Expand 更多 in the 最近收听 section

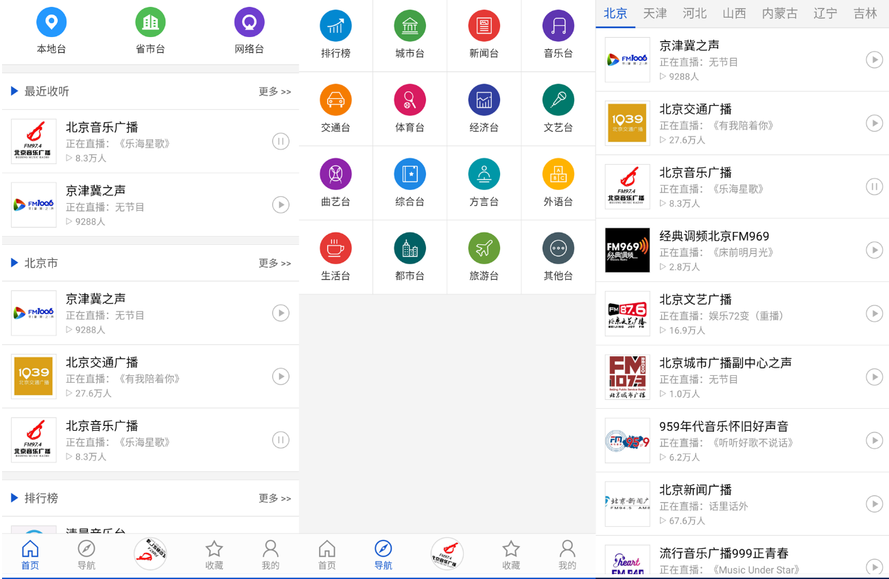[x=274, y=92]
